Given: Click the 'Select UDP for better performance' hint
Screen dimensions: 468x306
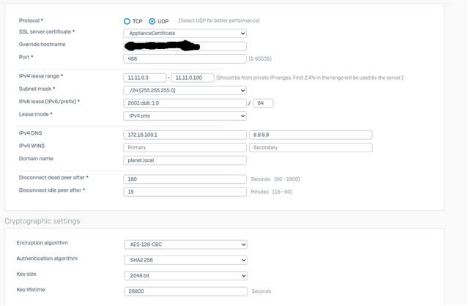Looking at the screenshot, I should [219, 20].
